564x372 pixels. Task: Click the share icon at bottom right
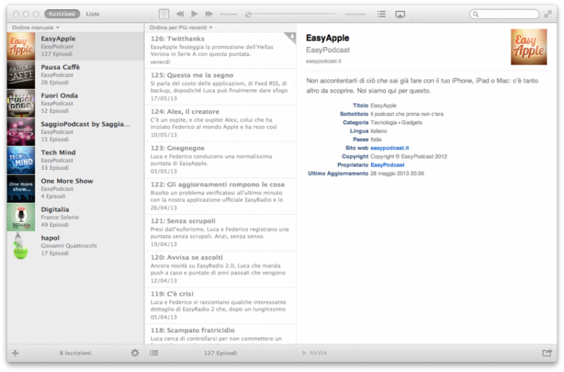tap(547, 353)
